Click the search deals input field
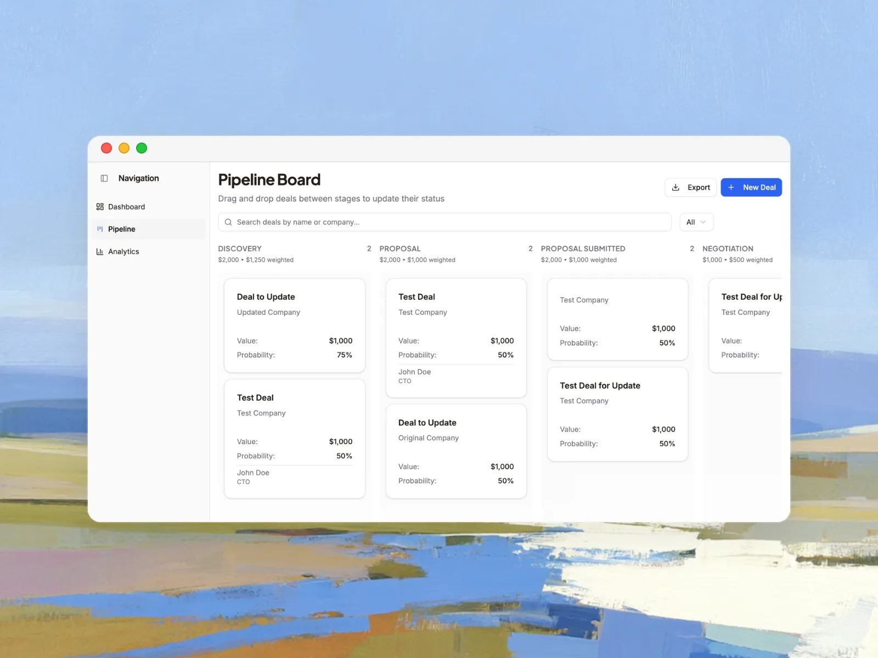Image resolution: width=878 pixels, height=658 pixels. pos(444,222)
